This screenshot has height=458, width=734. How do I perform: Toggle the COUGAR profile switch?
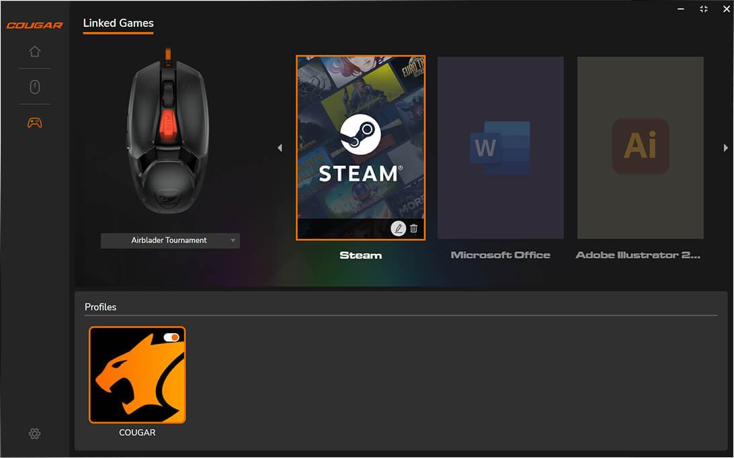pos(171,337)
